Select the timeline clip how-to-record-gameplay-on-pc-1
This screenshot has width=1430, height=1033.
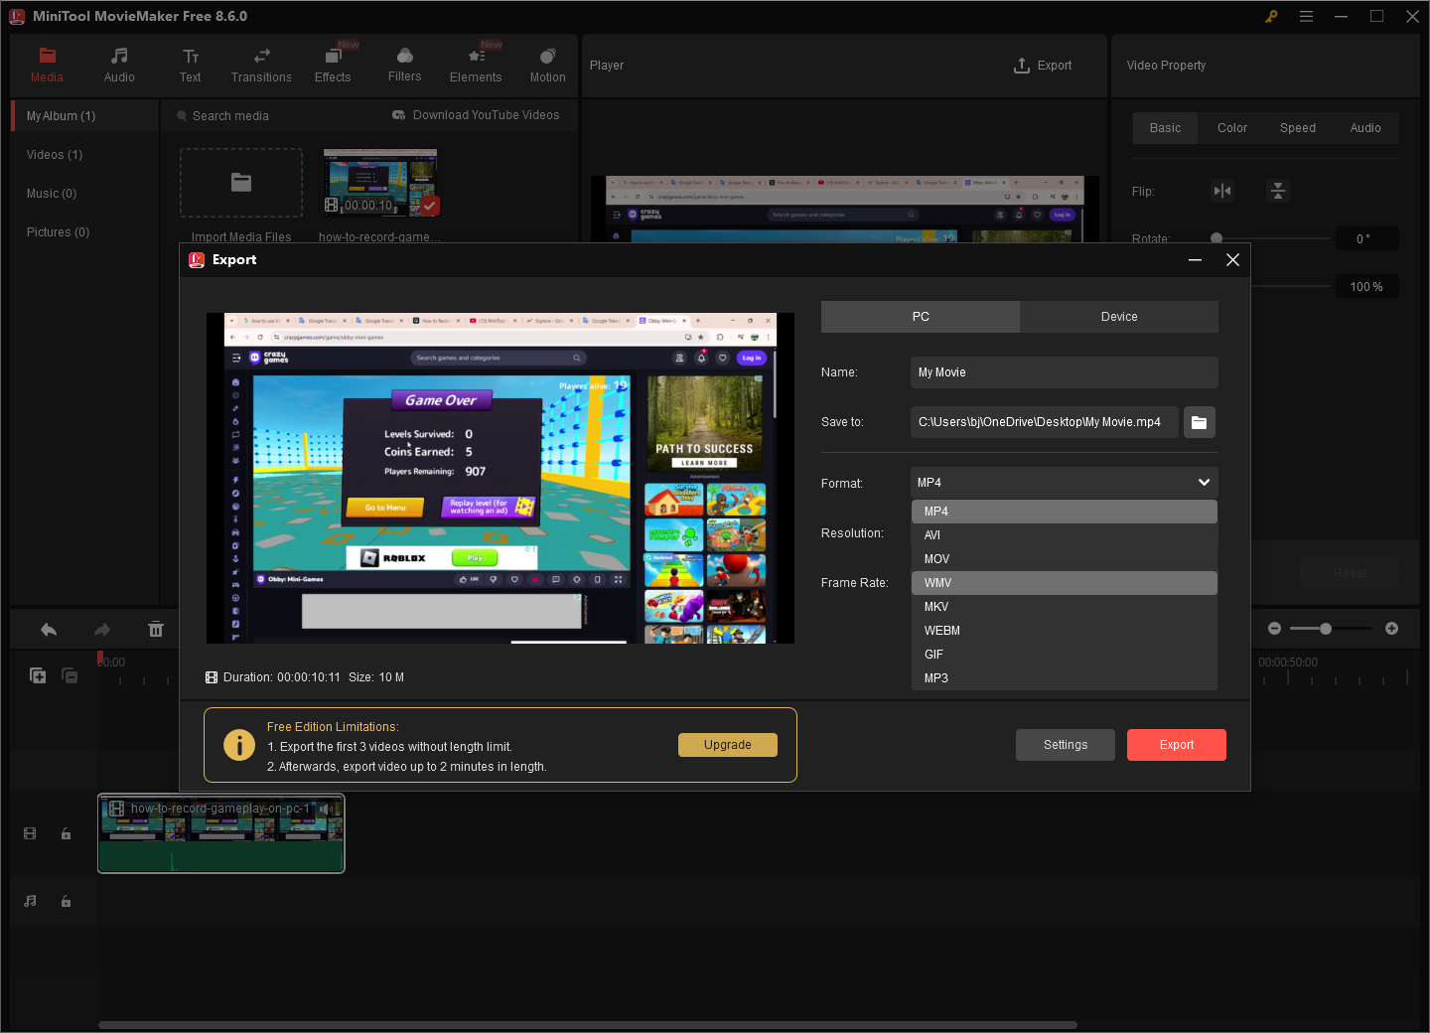(x=221, y=833)
